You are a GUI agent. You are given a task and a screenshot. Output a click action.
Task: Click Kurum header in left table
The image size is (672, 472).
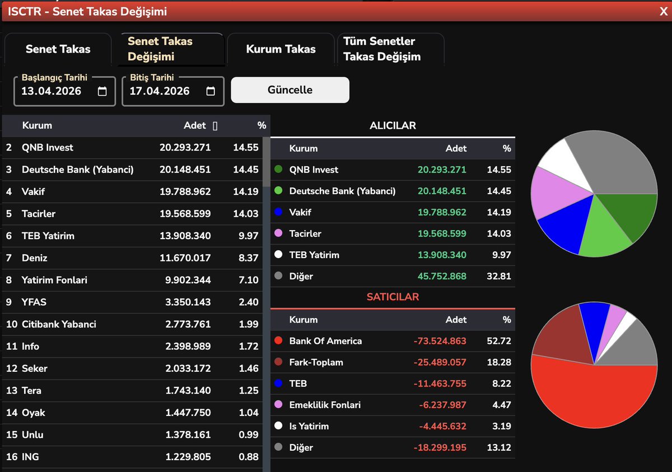click(x=37, y=125)
